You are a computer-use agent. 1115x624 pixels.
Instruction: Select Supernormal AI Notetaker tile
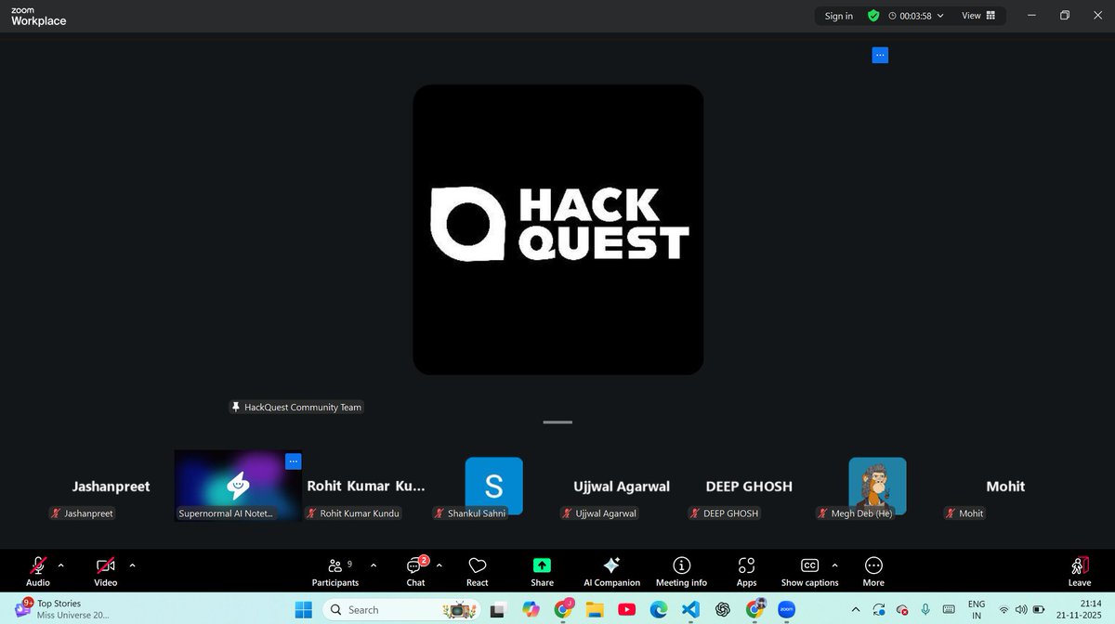click(x=238, y=486)
